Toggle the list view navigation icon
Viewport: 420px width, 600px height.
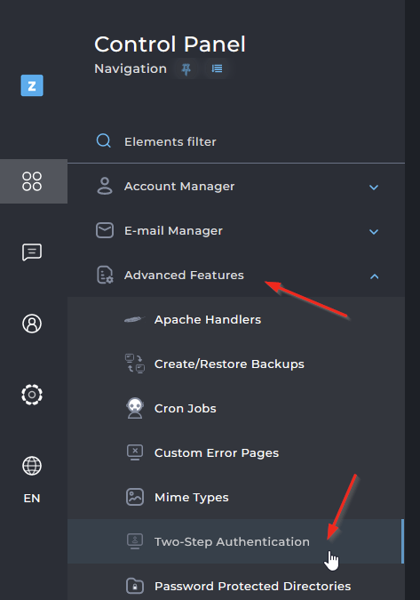pos(217,68)
